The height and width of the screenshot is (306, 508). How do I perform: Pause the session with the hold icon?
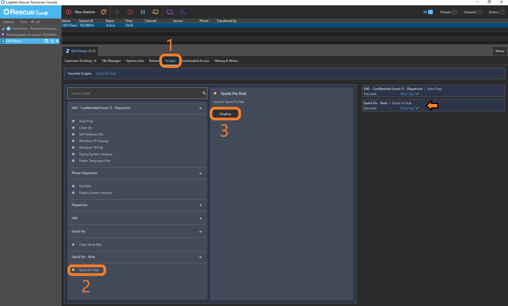(143, 12)
